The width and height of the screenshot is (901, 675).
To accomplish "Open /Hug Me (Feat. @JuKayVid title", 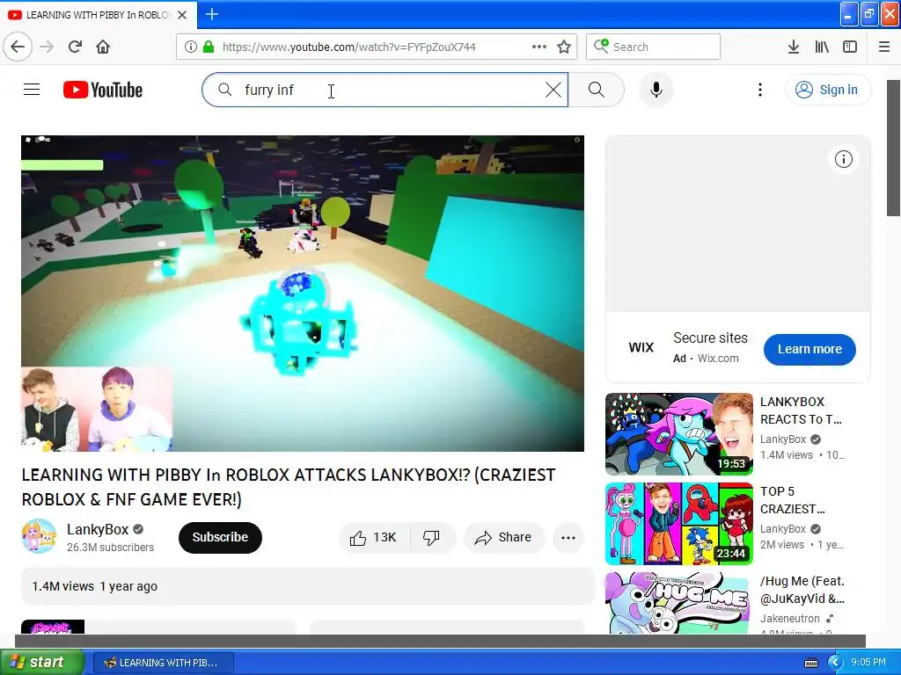I will pyautogui.click(x=802, y=590).
